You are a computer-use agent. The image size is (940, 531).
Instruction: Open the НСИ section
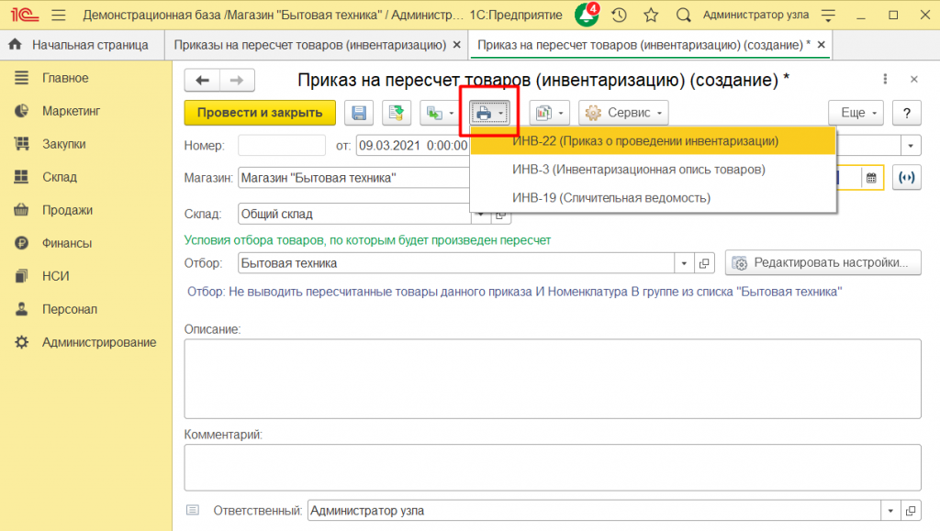point(55,276)
